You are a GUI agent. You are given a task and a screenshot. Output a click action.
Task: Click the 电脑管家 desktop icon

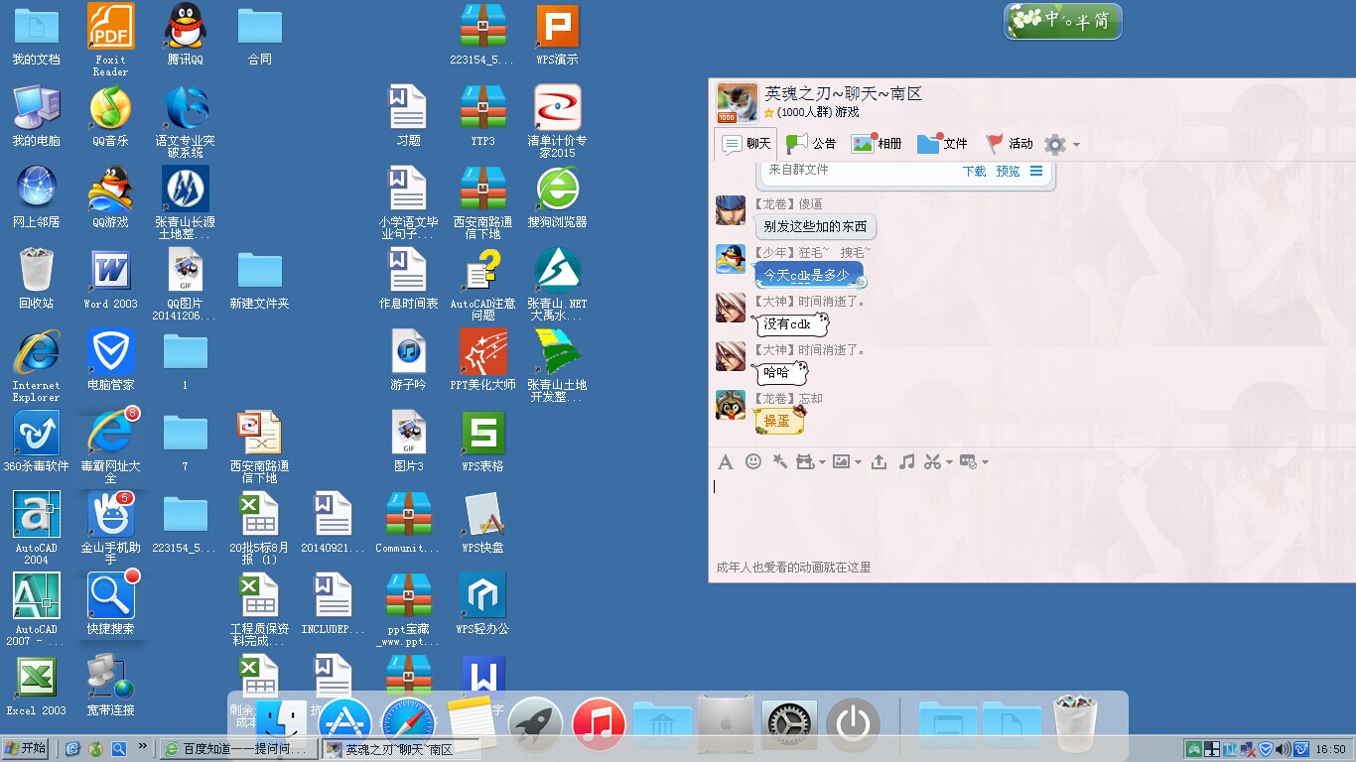[x=110, y=360]
